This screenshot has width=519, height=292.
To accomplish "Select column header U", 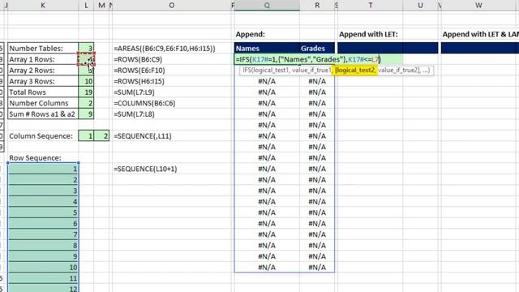I will 420,6.
